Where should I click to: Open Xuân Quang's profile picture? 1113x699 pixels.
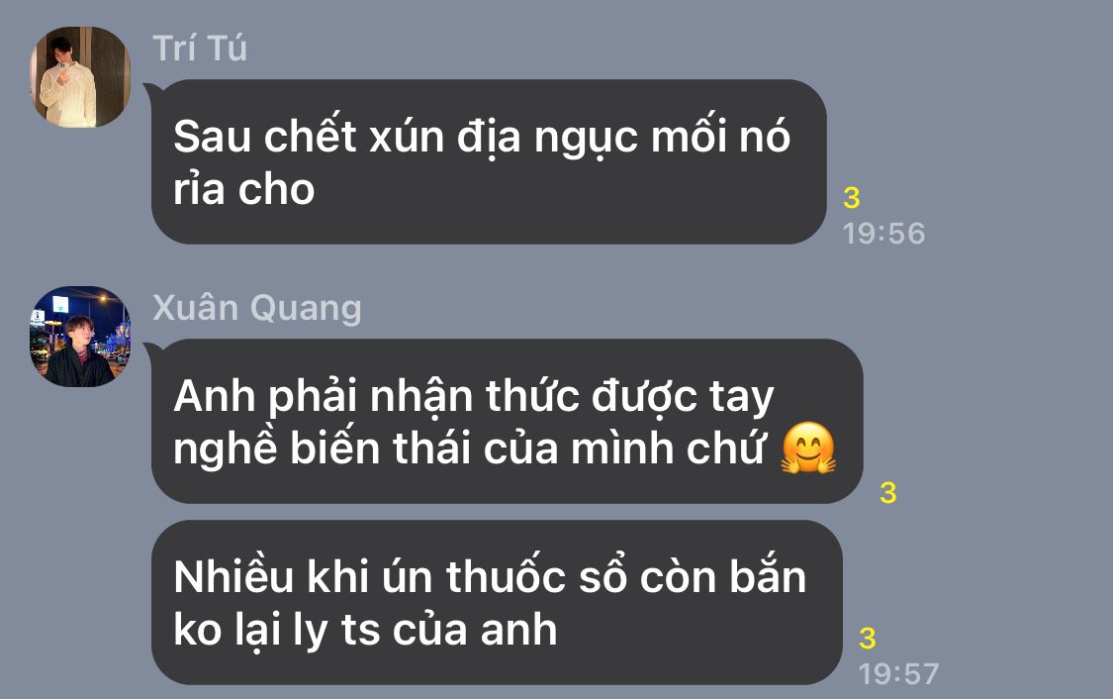coord(79,337)
